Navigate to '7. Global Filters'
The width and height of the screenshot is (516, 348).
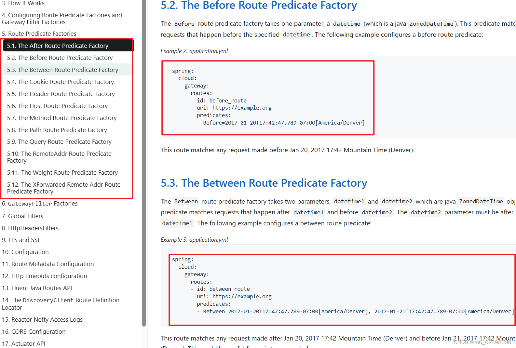pyautogui.click(x=22, y=216)
